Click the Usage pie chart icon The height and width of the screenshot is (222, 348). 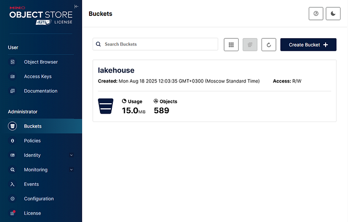[x=124, y=101]
